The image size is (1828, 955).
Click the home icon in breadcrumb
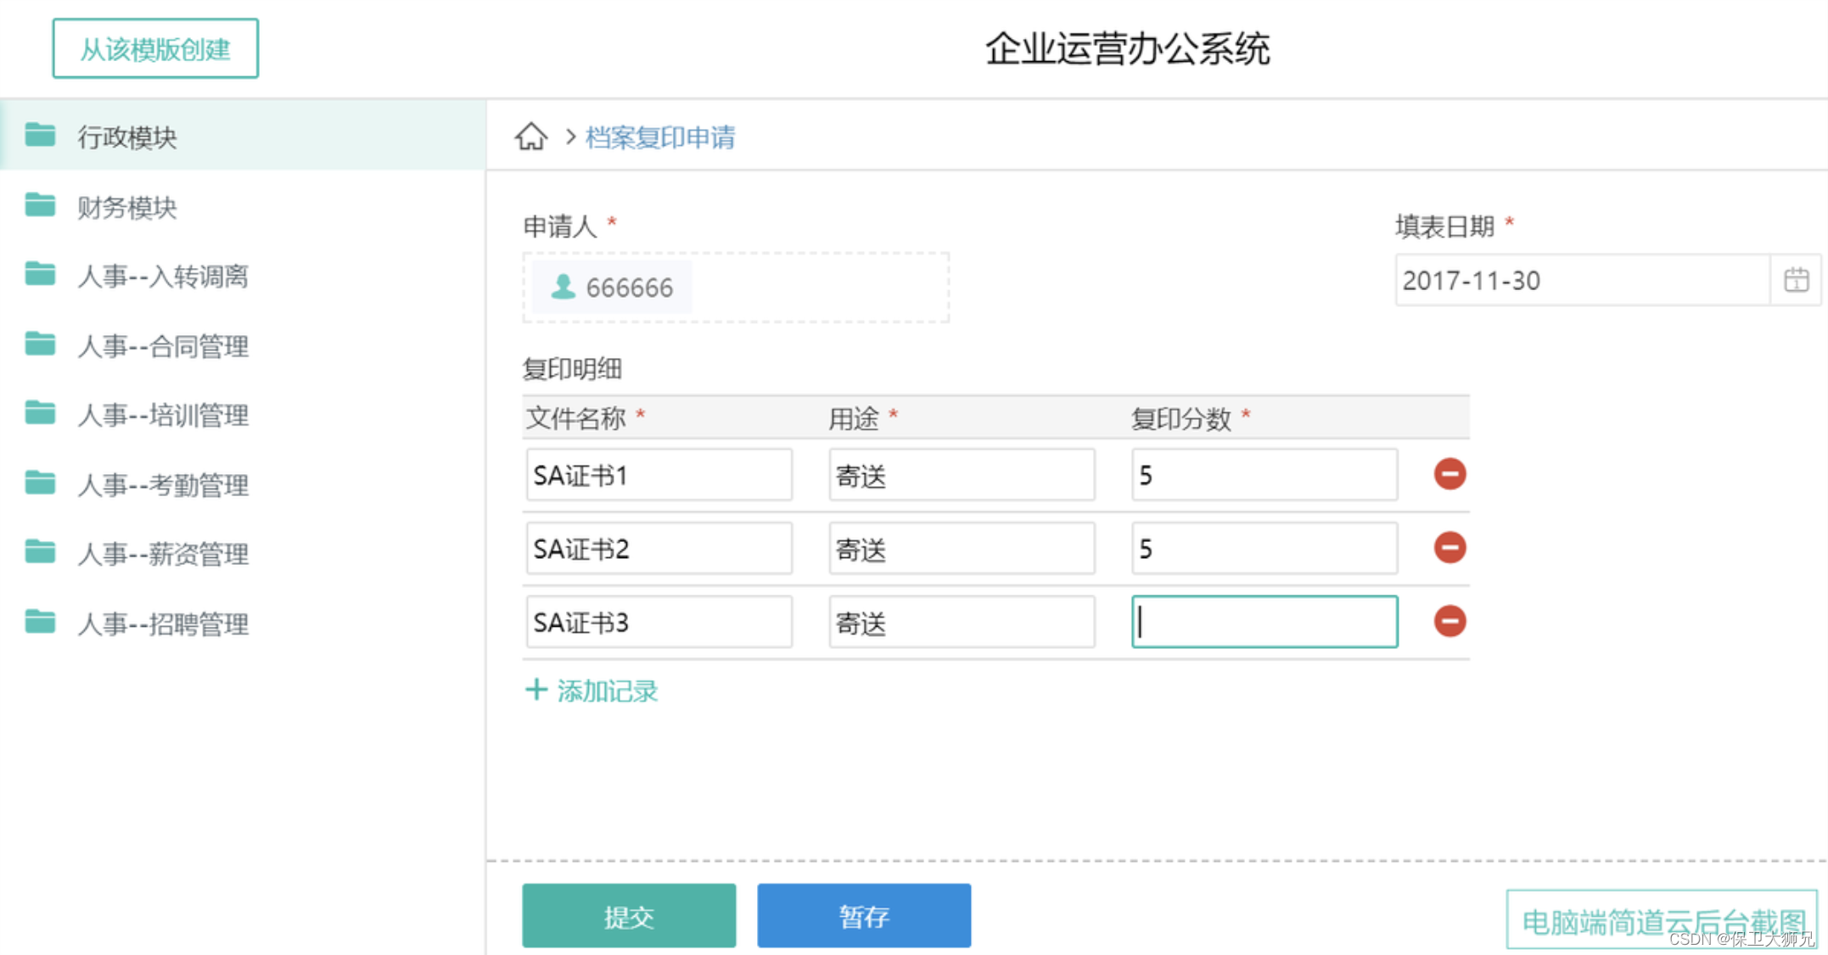pyautogui.click(x=531, y=137)
